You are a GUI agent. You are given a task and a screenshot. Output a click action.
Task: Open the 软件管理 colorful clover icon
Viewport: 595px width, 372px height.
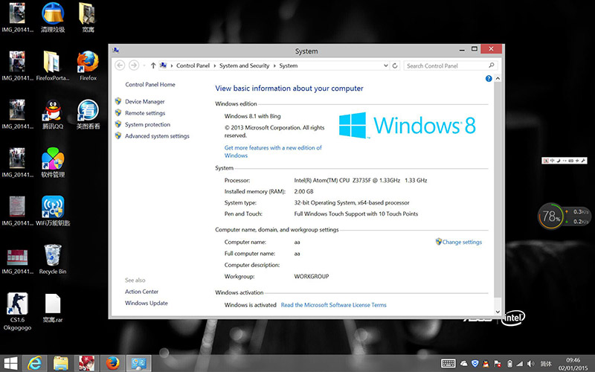[x=53, y=162]
